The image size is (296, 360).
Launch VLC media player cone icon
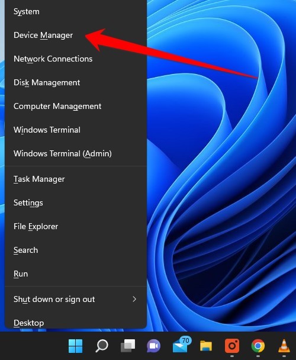(284, 346)
